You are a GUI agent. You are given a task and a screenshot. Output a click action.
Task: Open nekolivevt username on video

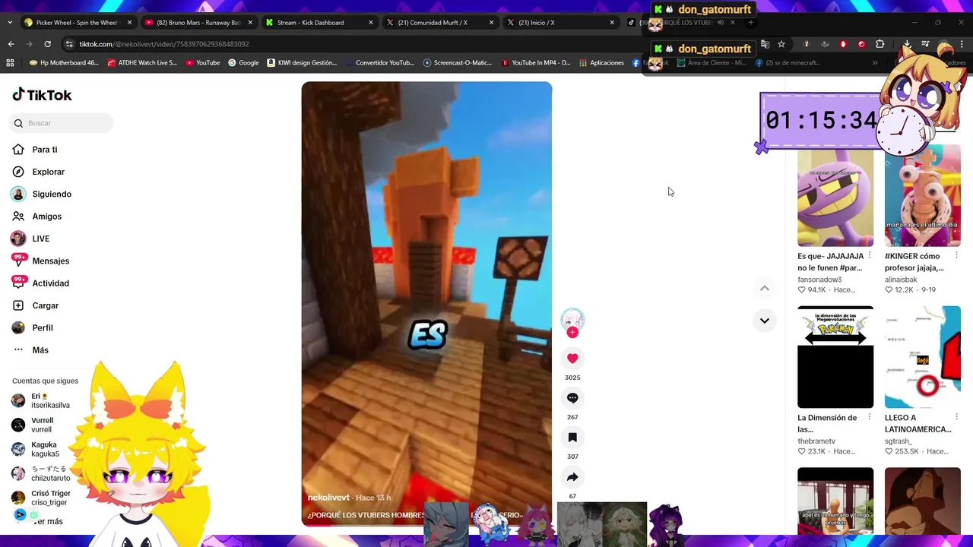pyautogui.click(x=328, y=498)
